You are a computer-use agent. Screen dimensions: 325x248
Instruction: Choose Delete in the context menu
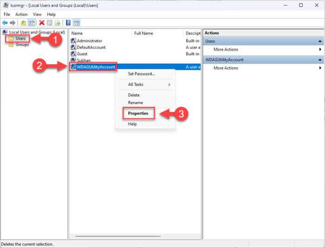click(x=145, y=95)
